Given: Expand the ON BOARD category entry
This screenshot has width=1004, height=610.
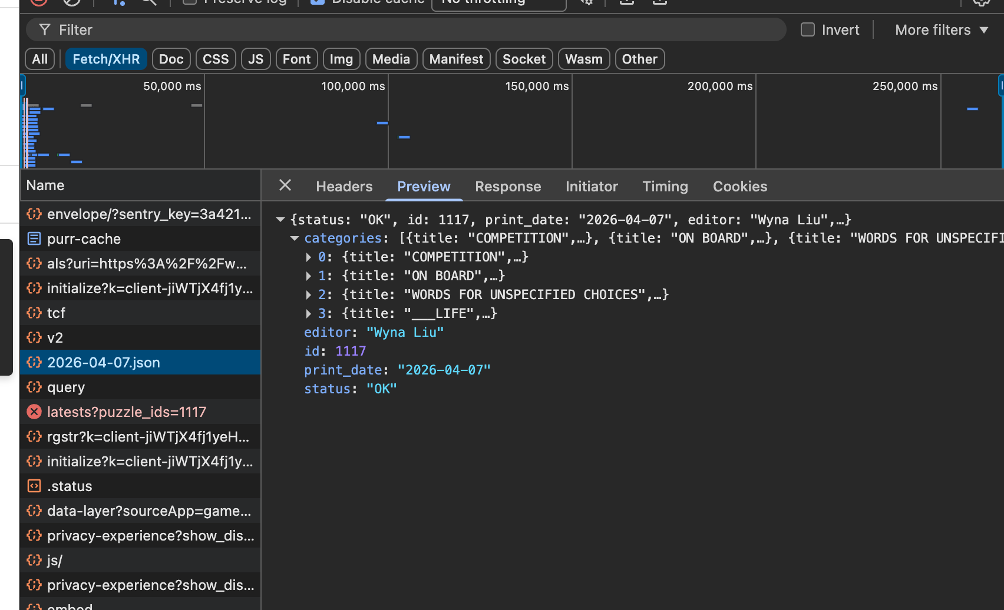Looking at the screenshot, I should tap(308, 276).
